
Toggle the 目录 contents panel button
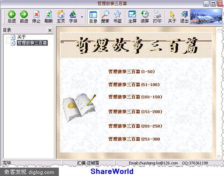coord(93,17)
